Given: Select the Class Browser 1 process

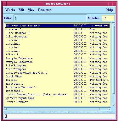Looking at the screenshot, I should click(x=57, y=33).
